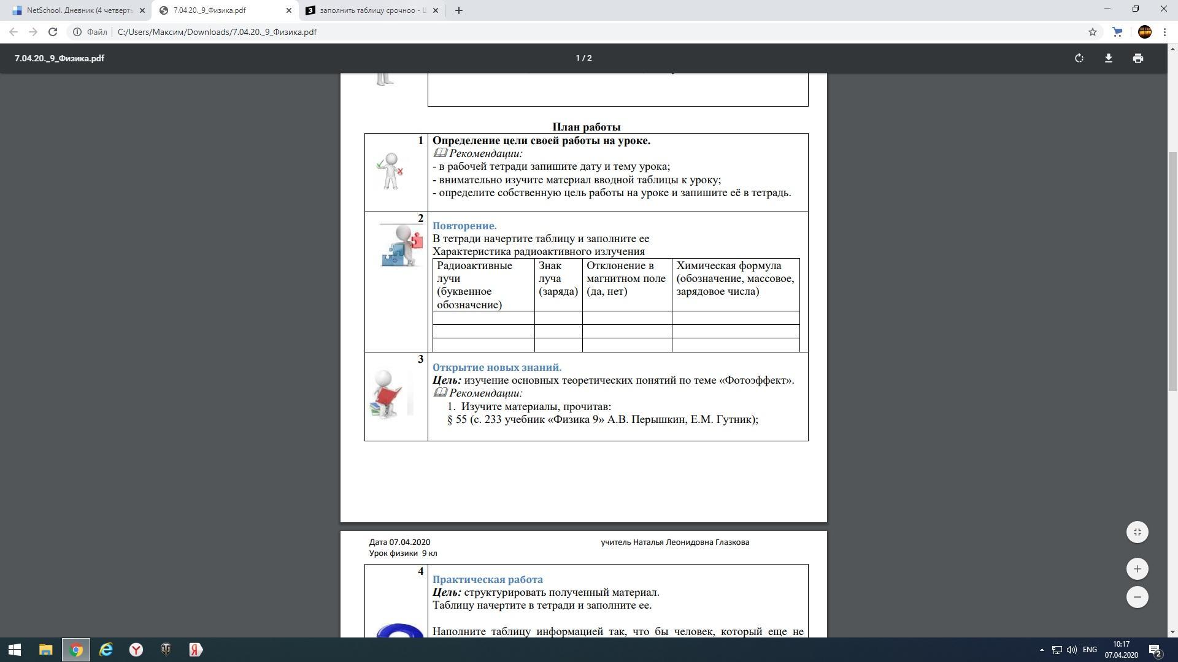This screenshot has height=662, width=1178.
Task: Bookmark this page with star icon
Action: coord(1092,32)
